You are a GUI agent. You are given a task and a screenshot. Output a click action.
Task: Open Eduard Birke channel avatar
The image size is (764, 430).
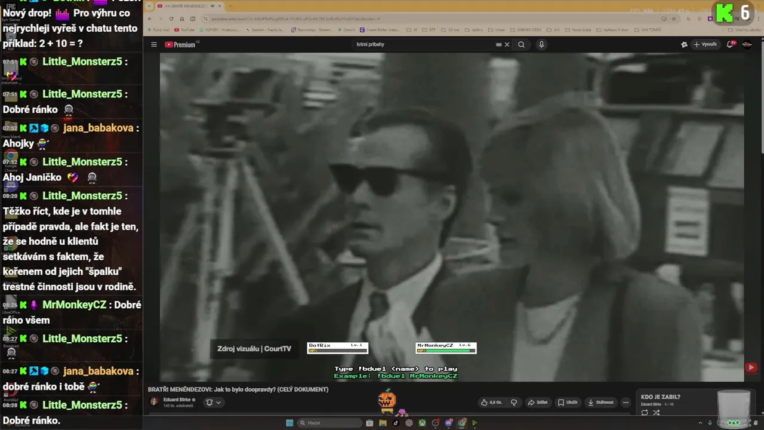pyautogui.click(x=154, y=402)
